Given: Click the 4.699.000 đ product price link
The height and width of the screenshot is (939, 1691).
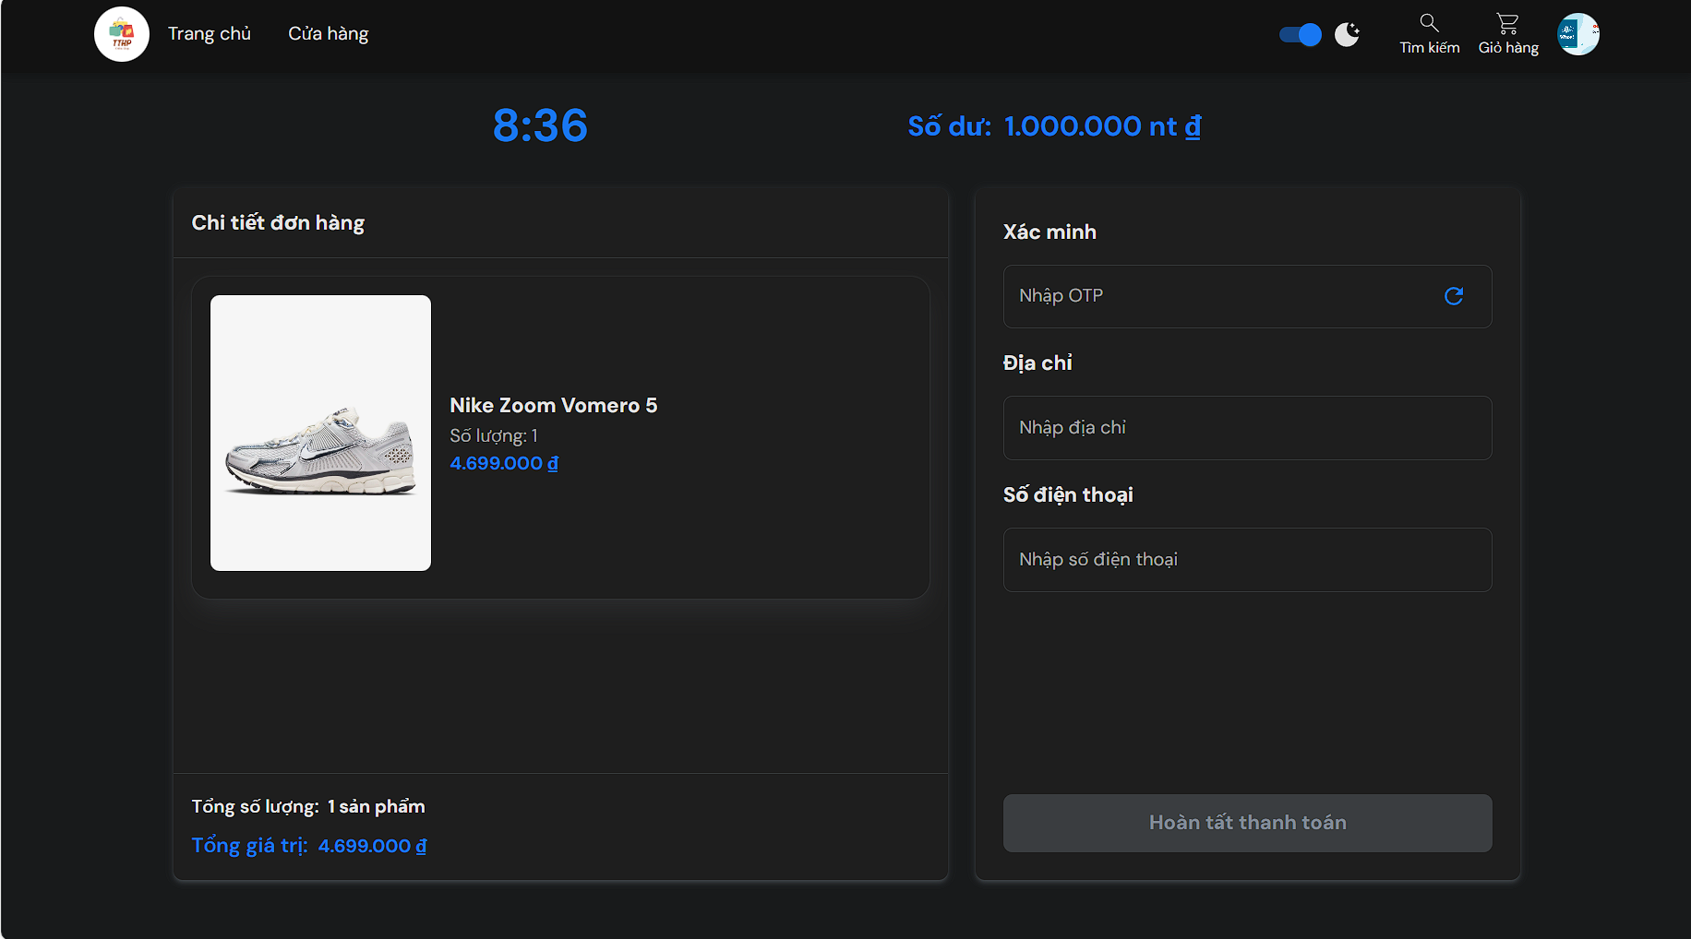Looking at the screenshot, I should tap(503, 463).
